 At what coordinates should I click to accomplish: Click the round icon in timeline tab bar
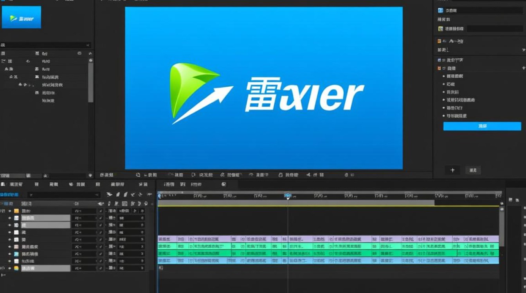point(224,184)
